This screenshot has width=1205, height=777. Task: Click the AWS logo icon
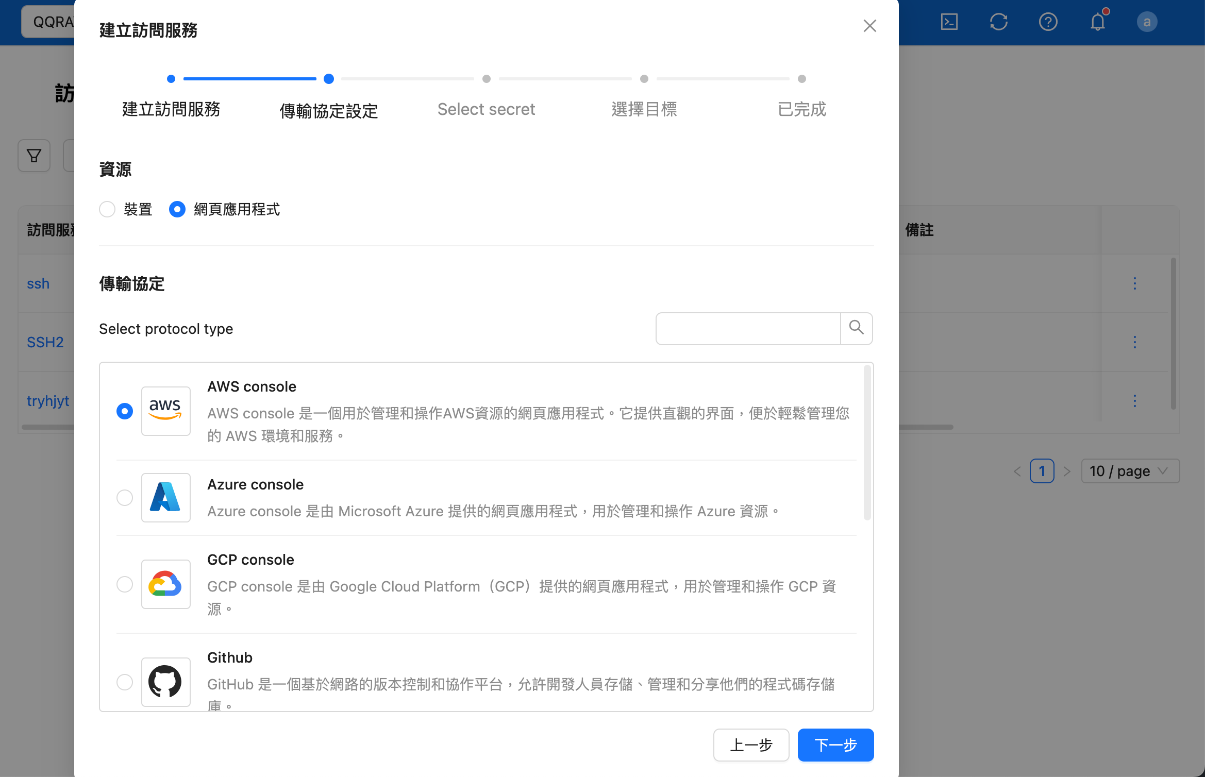tap(165, 411)
